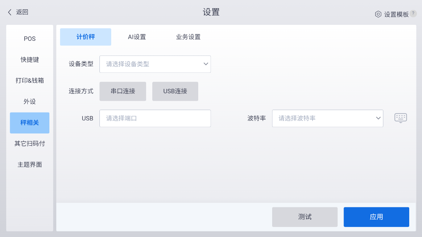Go to 打印&钱箱 settings
The height and width of the screenshot is (237, 422).
click(30, 80)
